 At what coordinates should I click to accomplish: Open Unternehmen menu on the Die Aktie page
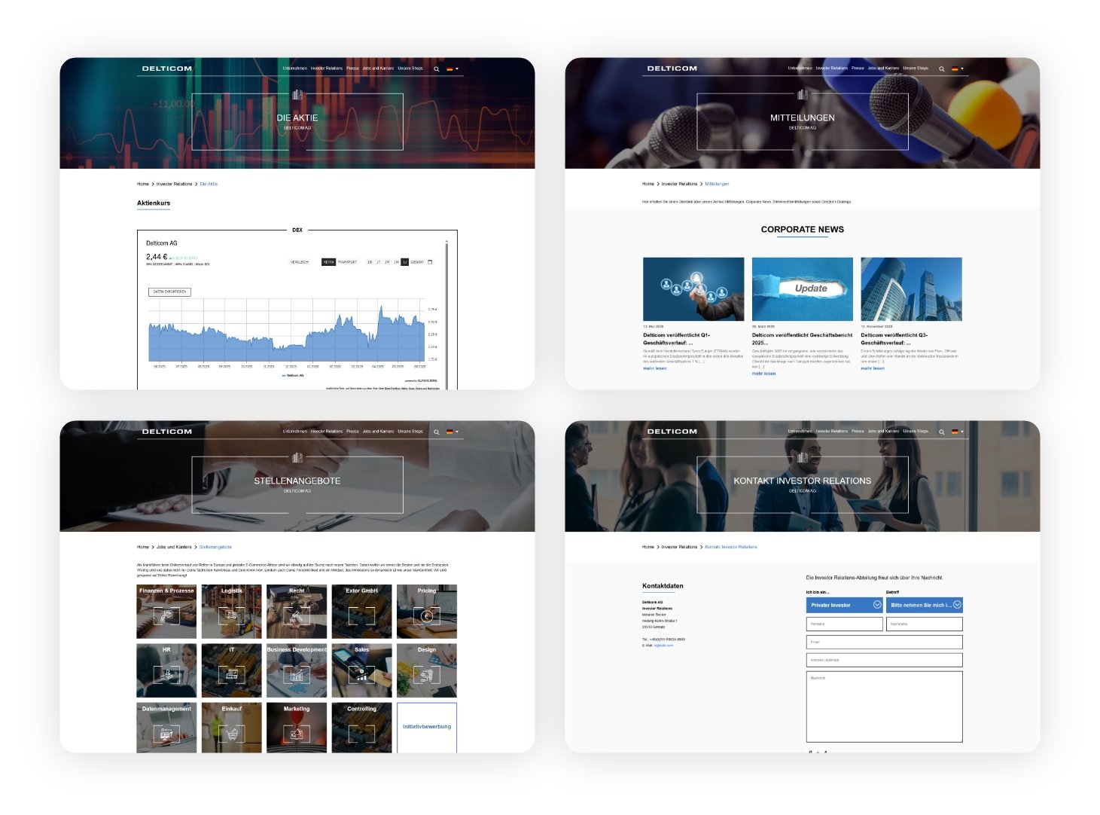295,69
